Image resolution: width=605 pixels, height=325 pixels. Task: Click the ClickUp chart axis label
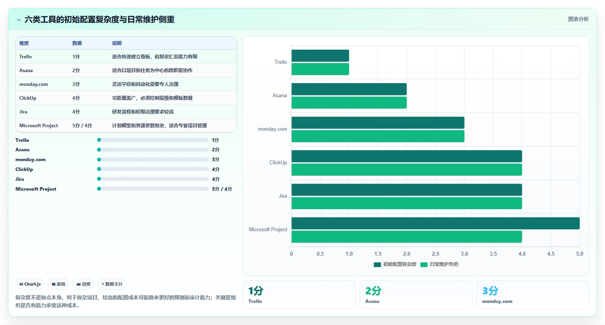278,163
